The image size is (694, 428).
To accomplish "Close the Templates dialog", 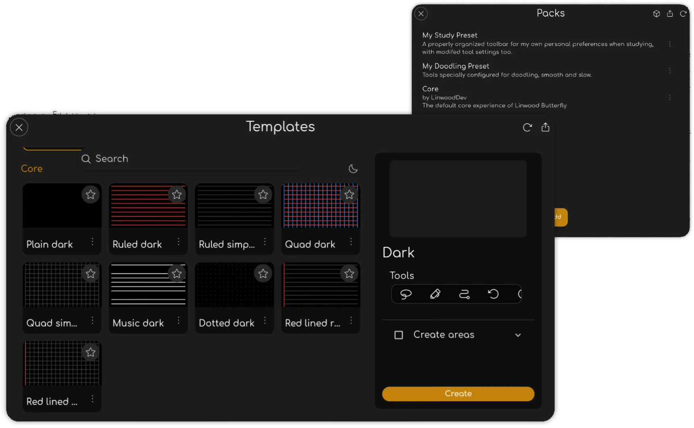I will point(19,128).
